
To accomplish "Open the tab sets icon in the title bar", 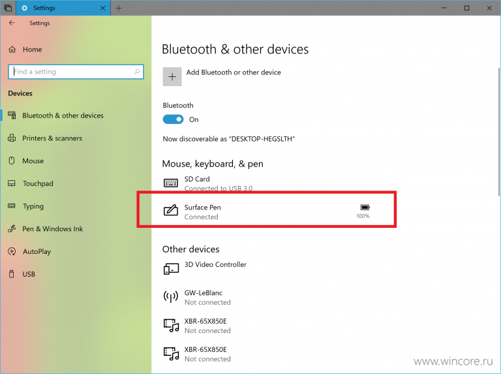I will pyautogui.click(x=8, y=8).
